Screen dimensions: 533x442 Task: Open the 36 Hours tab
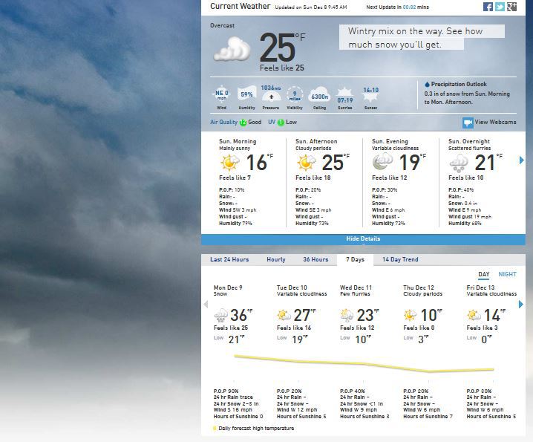point(315,259)
